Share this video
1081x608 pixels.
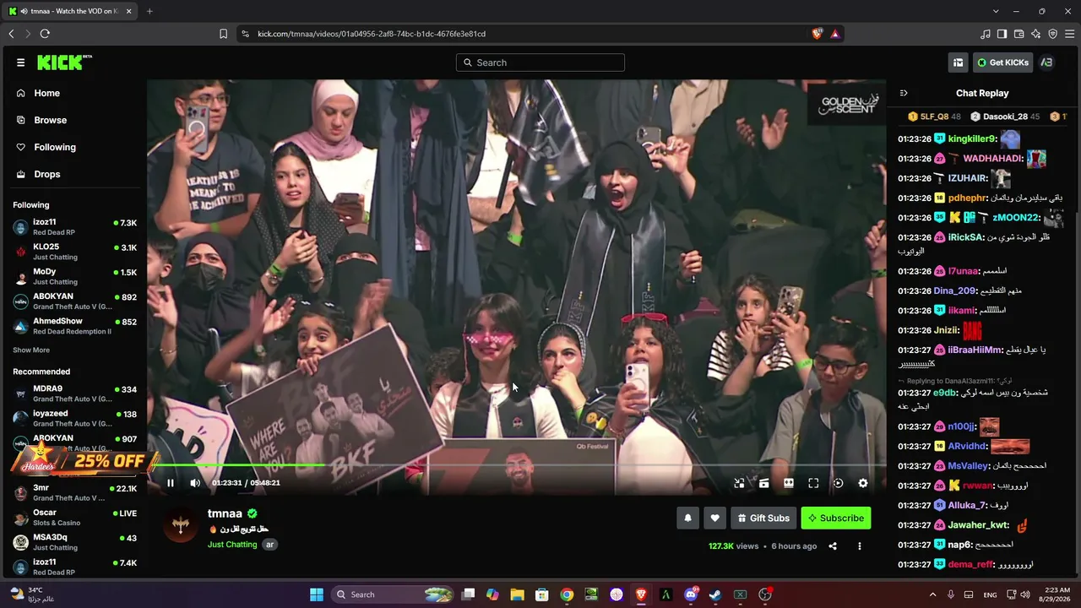tap(833, 546)
